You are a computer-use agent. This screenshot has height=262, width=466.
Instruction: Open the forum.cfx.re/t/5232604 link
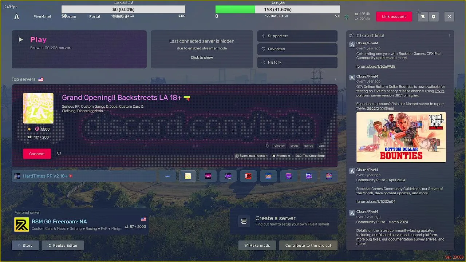coord(376,202)
